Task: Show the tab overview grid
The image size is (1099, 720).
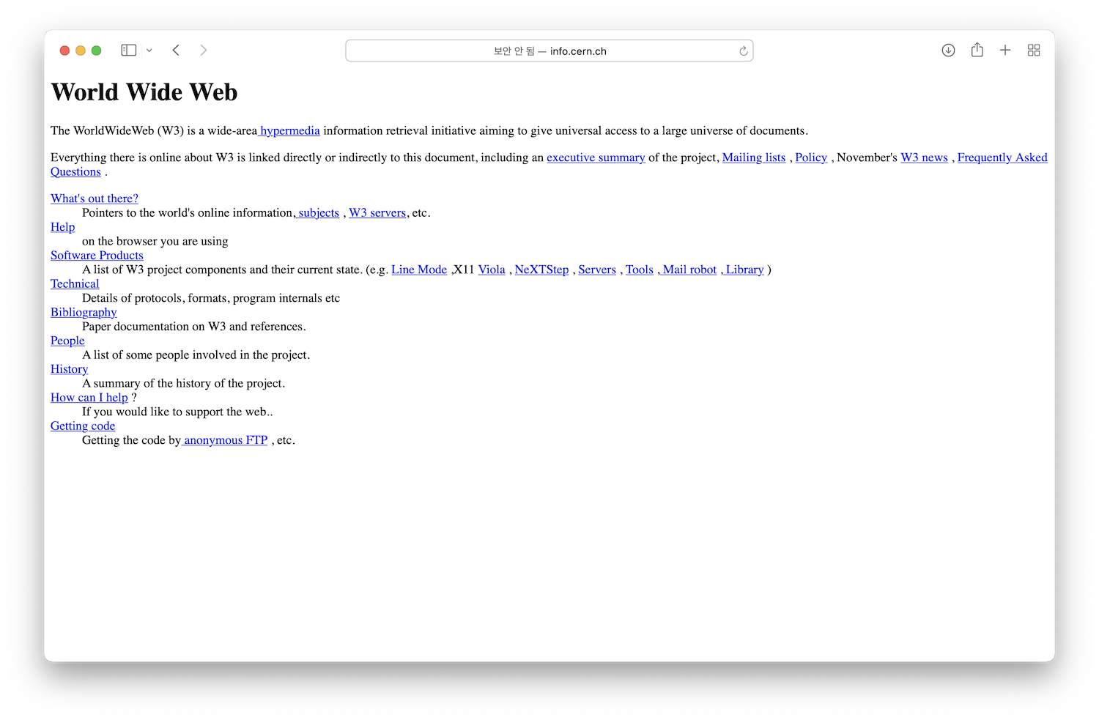Action: click(x=1034, y=51)
